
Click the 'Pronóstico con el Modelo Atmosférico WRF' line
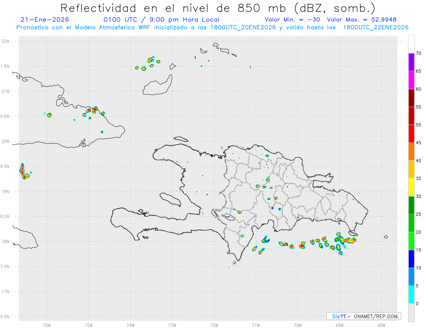tap(212, 27)
